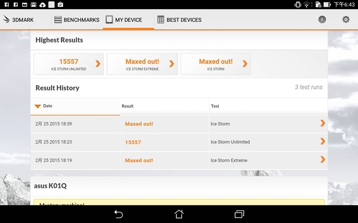Select the 2月 25 2015 18:19 date
This screenshot has height=223, width=358.
[x=53, y=160]
